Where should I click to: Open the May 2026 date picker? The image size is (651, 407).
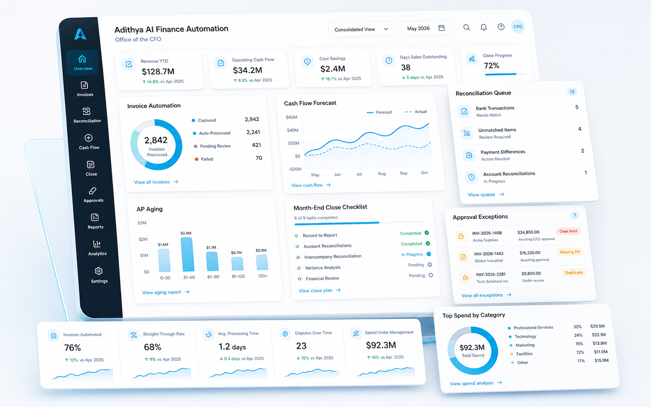pos(426,28)
